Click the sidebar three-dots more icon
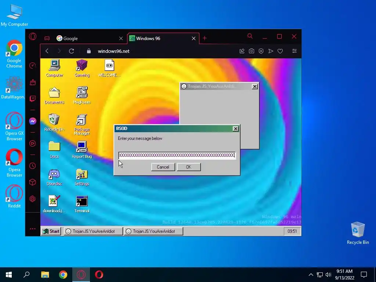 33,229
